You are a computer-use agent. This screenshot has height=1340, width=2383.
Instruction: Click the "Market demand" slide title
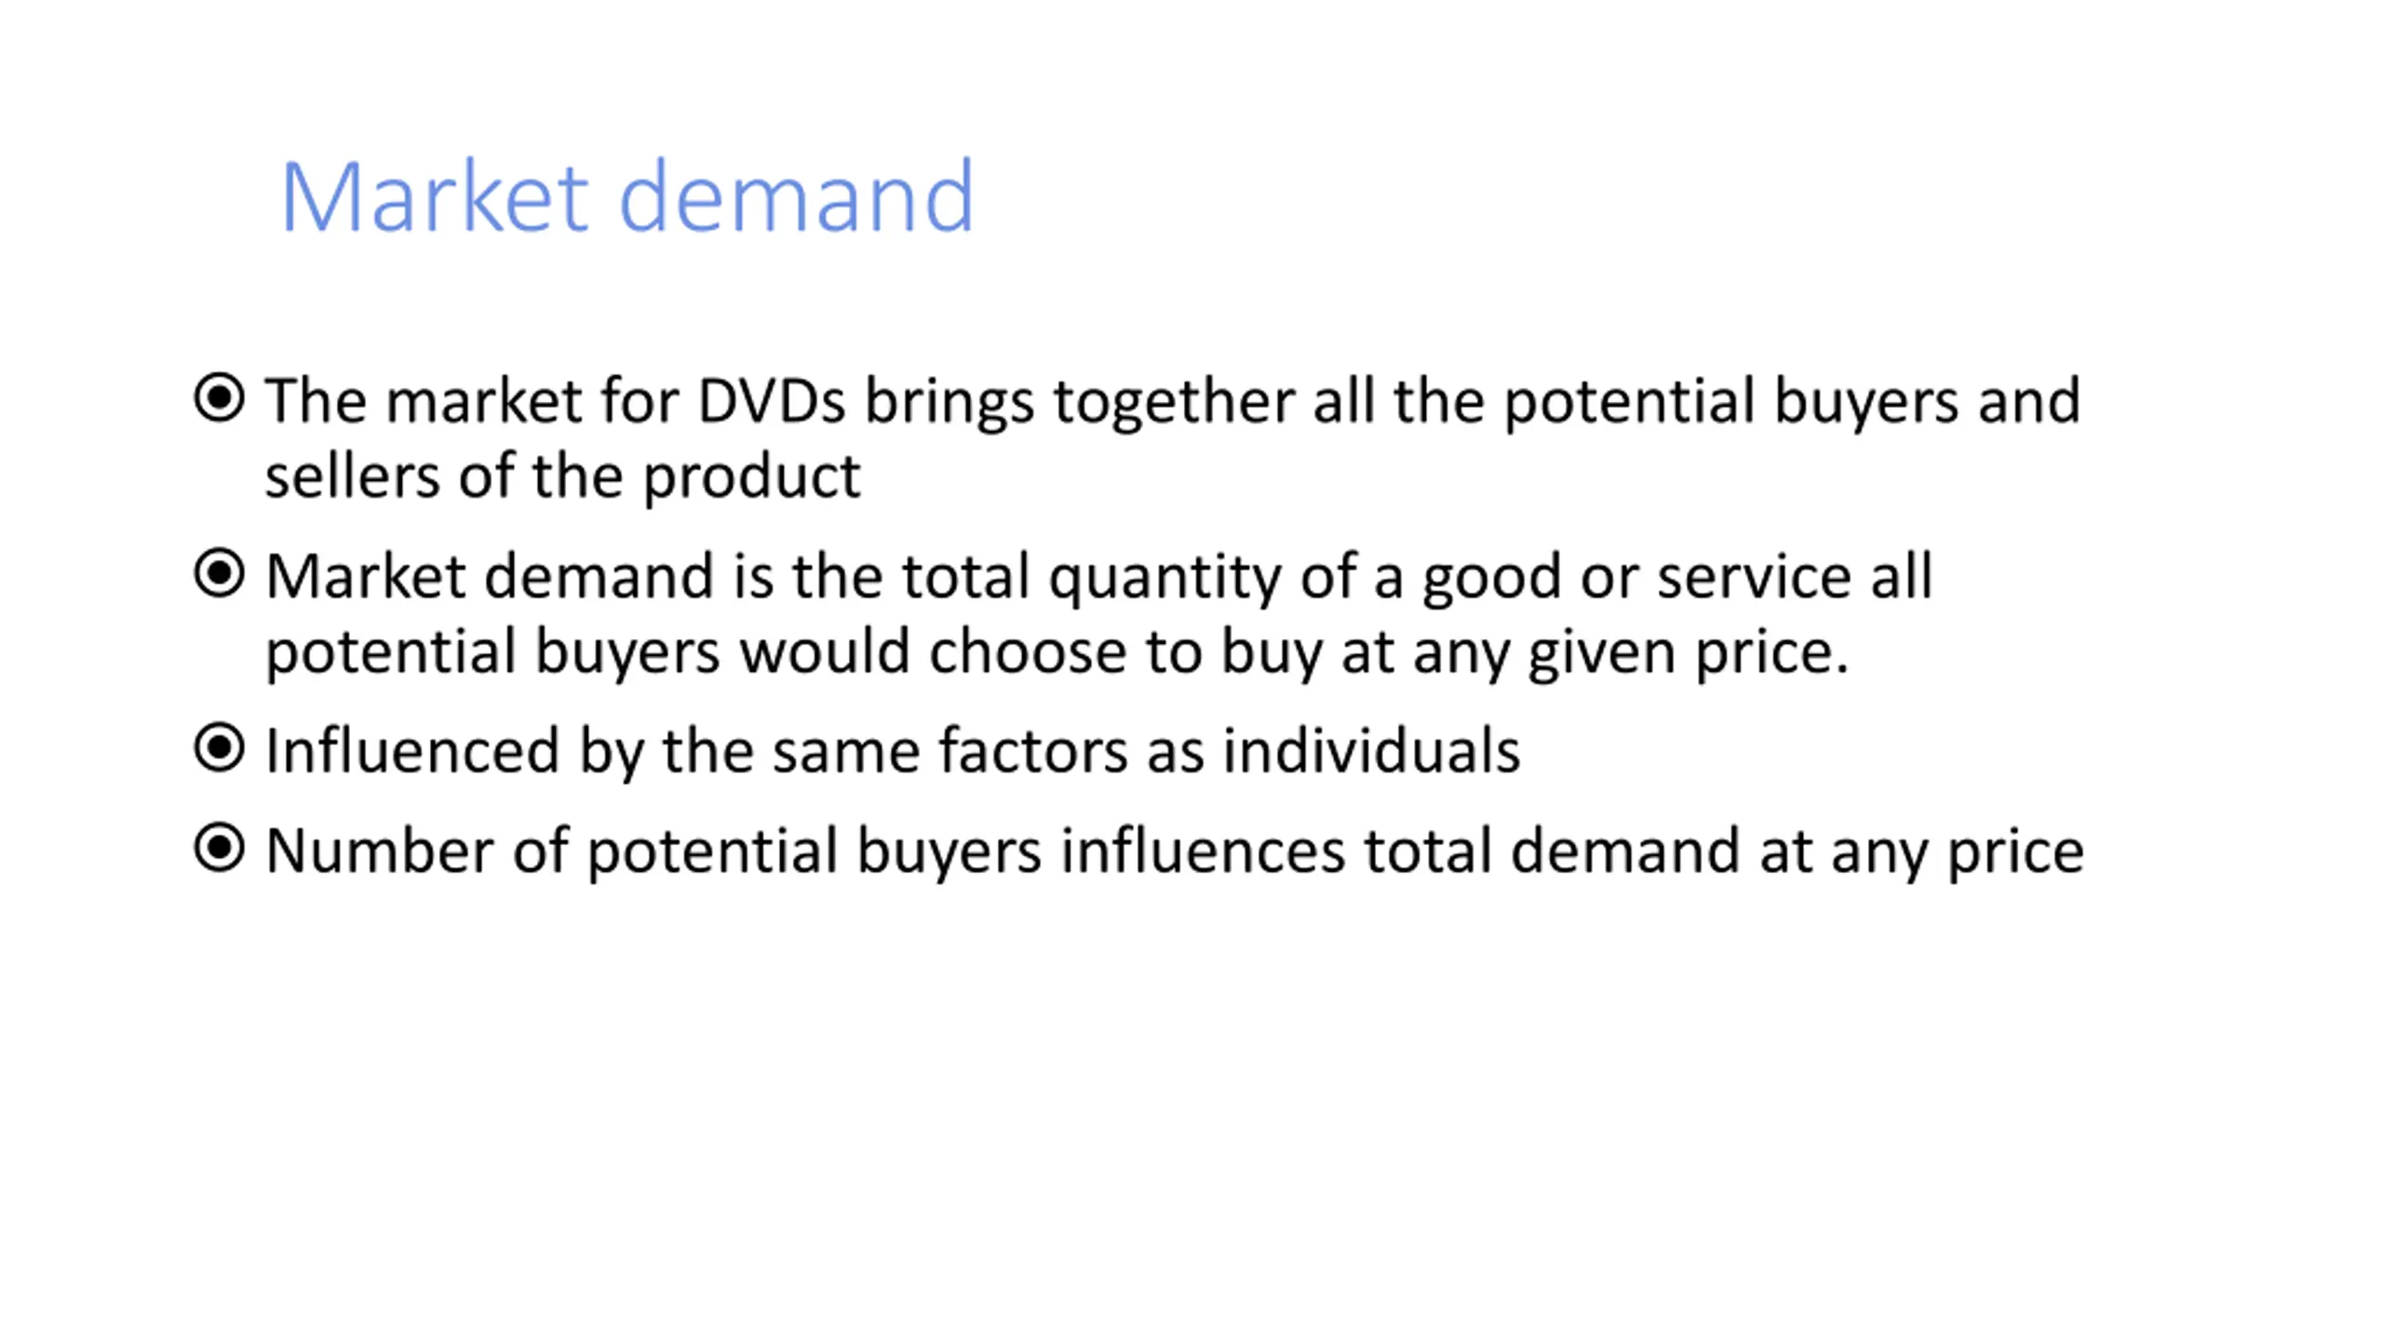click(626, 196)
